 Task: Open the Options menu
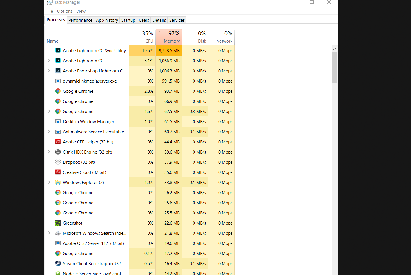pyautogui.click(x=65, y=11)
